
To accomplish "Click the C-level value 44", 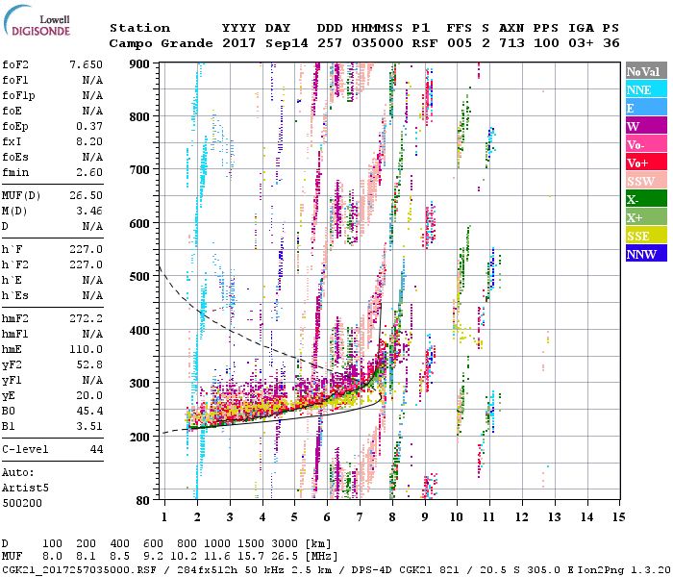I will [96, 449].
